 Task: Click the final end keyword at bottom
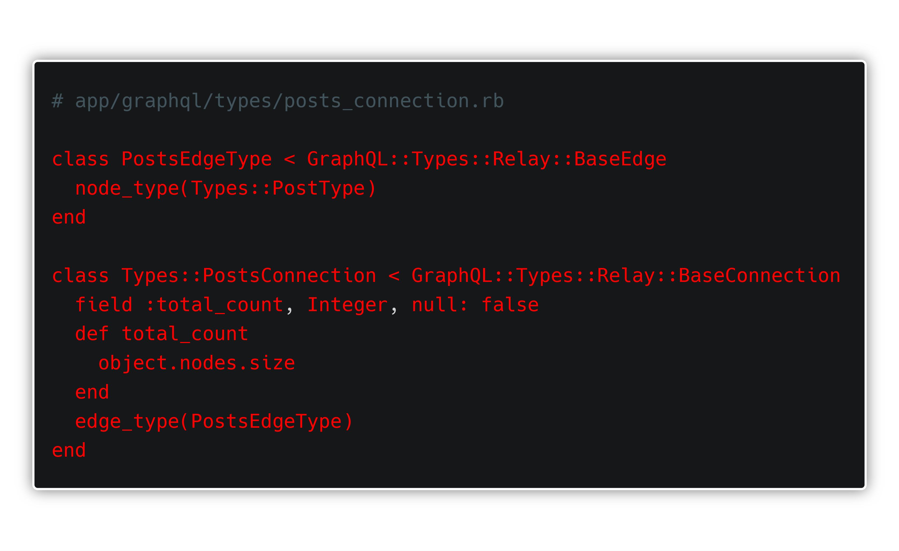(69, 451)
